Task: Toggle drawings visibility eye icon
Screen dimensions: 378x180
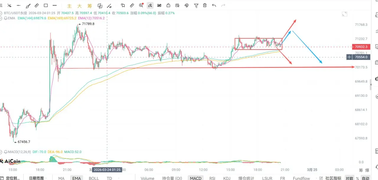Action: 187,5
